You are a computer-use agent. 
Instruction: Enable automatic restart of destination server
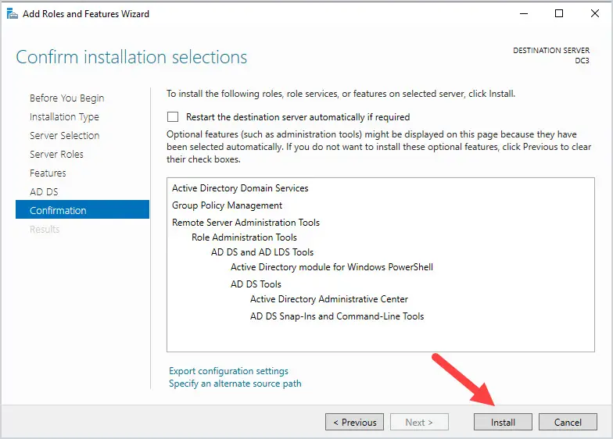pos(172,117)
